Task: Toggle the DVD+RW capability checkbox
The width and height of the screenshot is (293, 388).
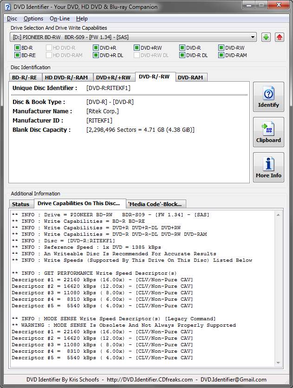Action: click(x=137, y=48)
